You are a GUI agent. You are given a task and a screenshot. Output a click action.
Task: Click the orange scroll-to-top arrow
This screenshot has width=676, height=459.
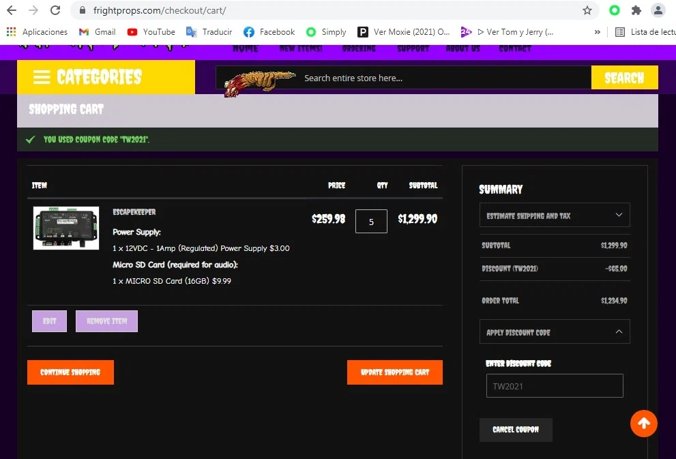click(x=644, y=424)
